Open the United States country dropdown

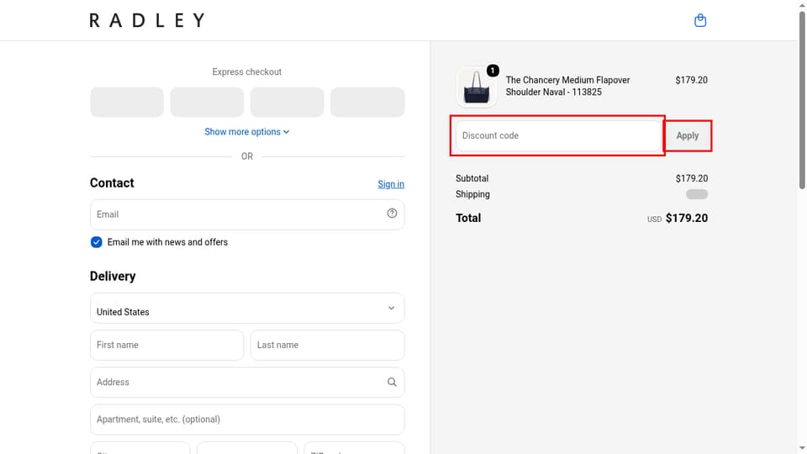click(x=247, y=309)
